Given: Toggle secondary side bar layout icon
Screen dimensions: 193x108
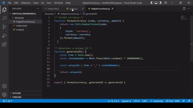Looking at the screenshot, I should [160, 3].
